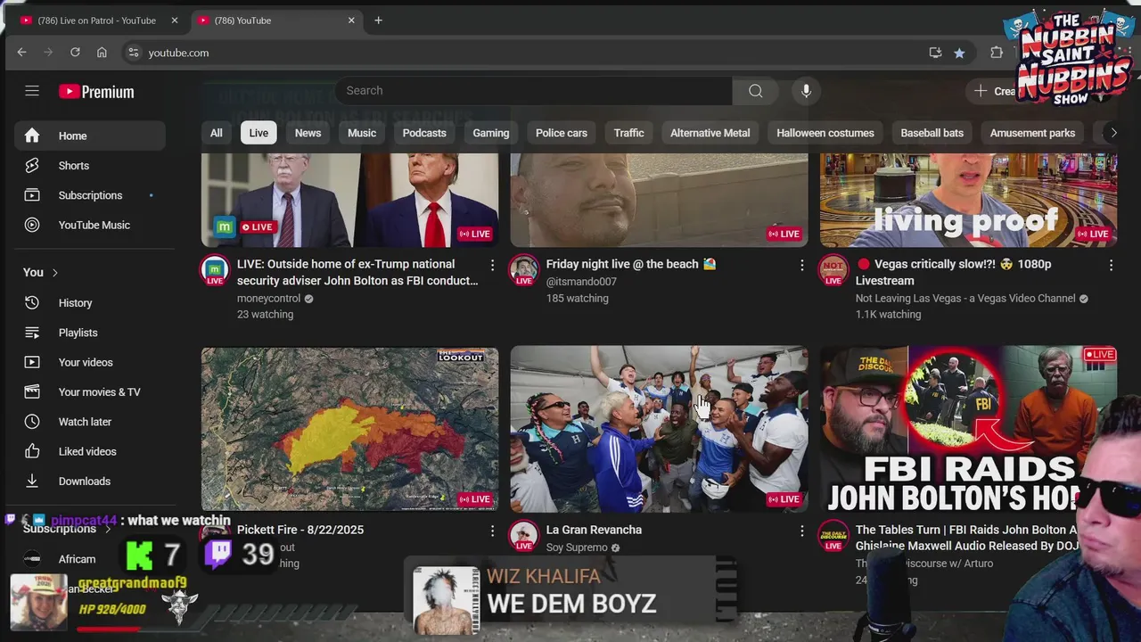Open Playlists page

click(90, 333)
